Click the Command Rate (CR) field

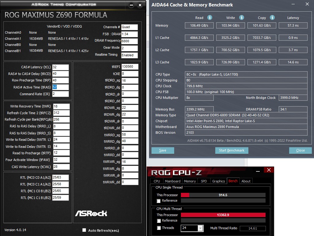60,94
